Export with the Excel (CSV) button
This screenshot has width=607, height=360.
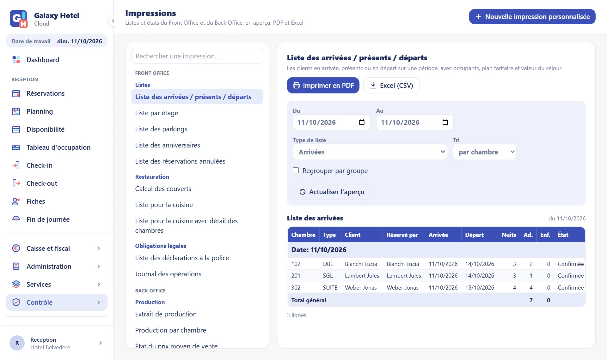[x=391, y=85]
